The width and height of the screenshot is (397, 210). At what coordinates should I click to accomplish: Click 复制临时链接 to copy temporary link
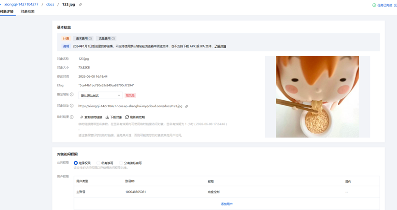coord(91,117)
